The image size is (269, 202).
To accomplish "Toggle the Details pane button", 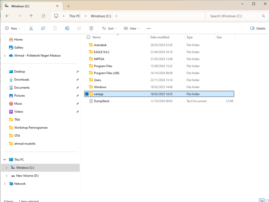I will coord(258,28).
